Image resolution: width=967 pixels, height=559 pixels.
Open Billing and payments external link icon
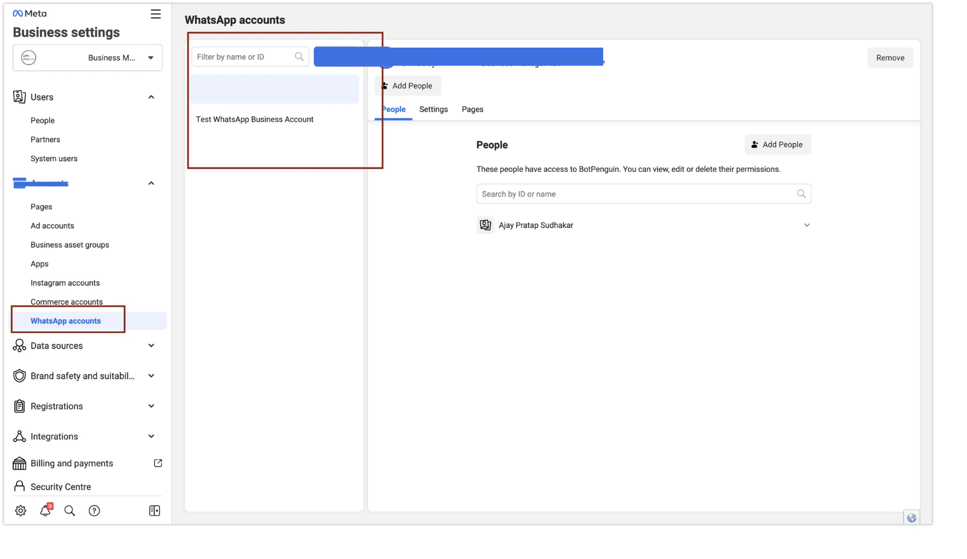click(x=158, y=463)
